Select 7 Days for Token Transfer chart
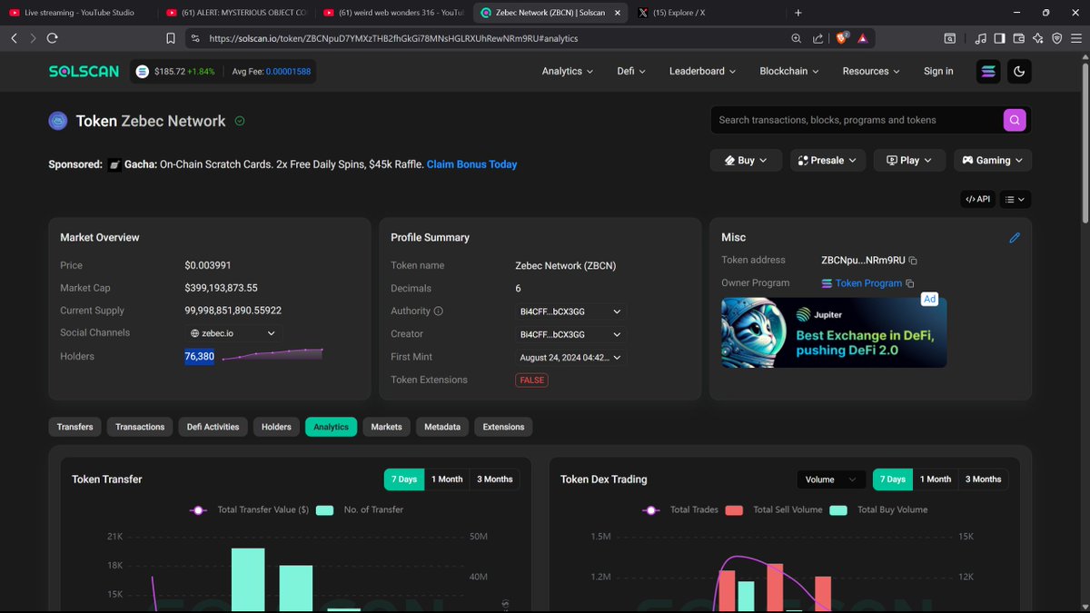The image size is (1090, 613). 404,479
